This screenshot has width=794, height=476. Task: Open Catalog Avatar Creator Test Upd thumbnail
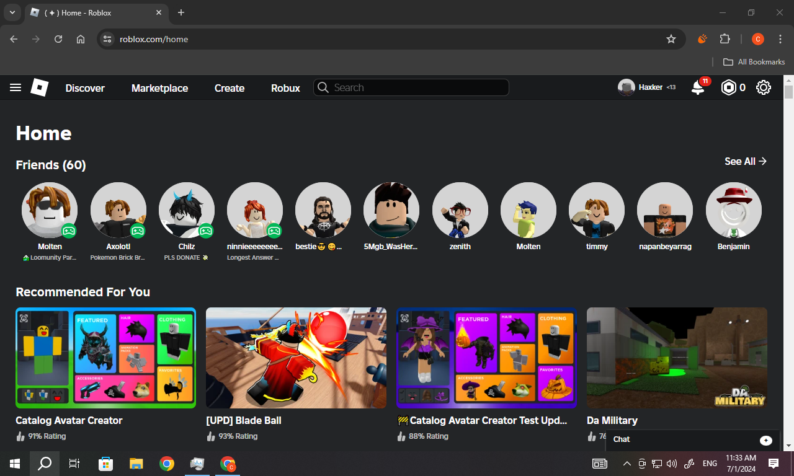coord(486,358)
